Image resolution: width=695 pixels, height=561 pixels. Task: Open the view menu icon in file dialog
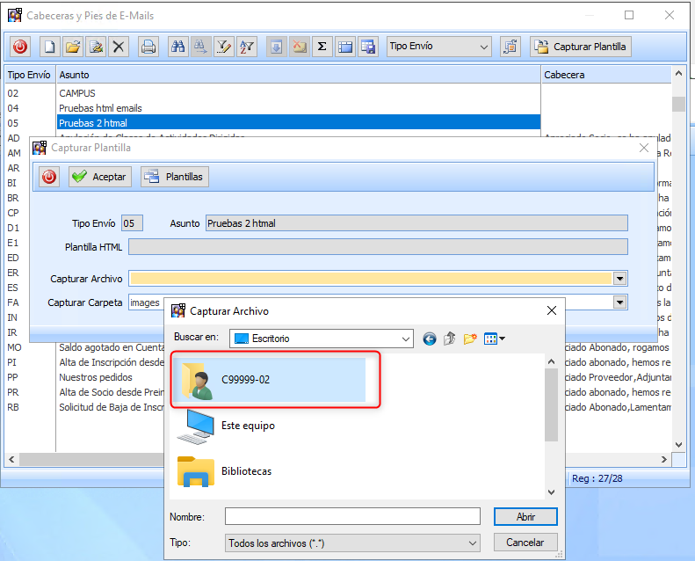point(495,339)
